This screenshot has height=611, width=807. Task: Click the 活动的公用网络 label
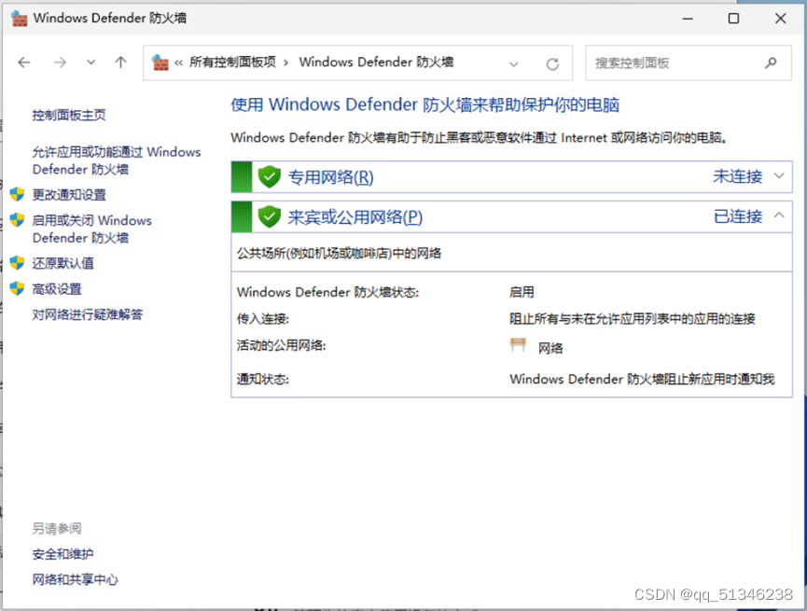(x=281, y=345)
